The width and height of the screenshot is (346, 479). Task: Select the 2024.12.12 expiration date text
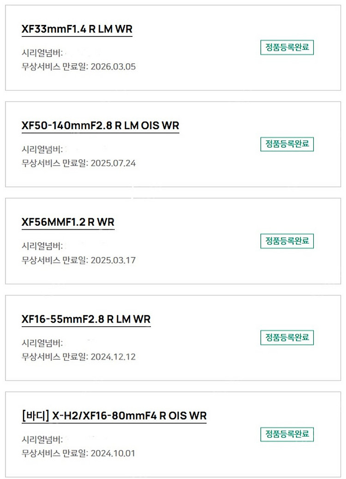113,357
